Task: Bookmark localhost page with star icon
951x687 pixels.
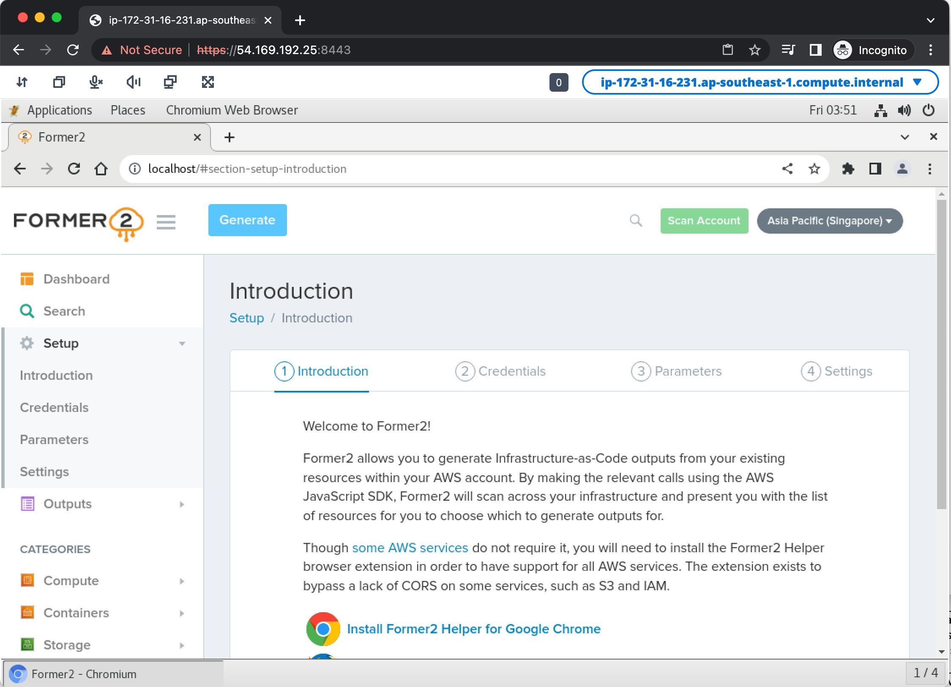Action: (x=814, y=169)
